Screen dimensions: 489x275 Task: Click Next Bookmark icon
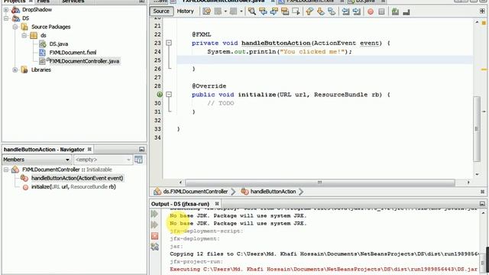tap(320, 11)
